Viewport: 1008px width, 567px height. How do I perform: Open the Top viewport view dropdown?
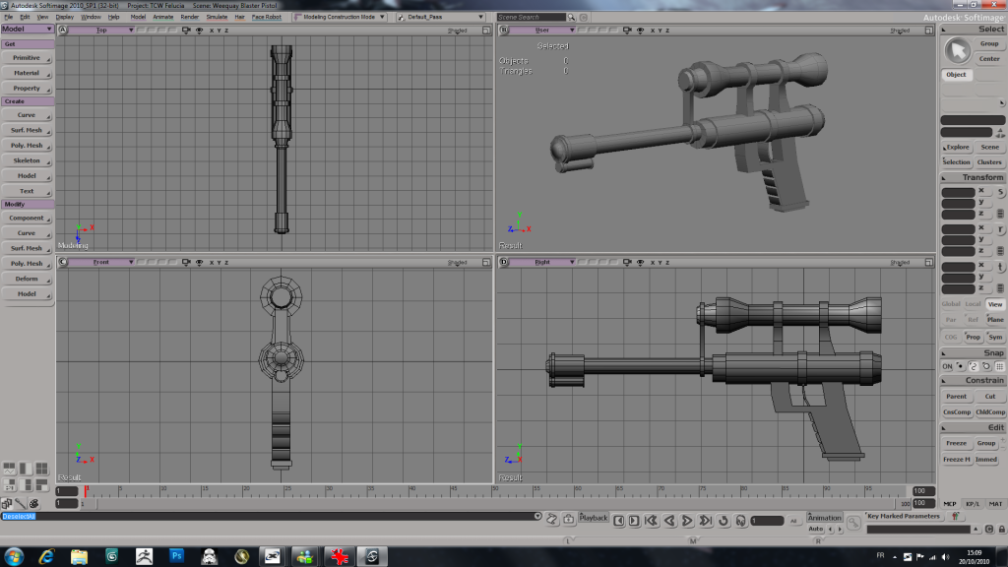(x=101, y=31)
